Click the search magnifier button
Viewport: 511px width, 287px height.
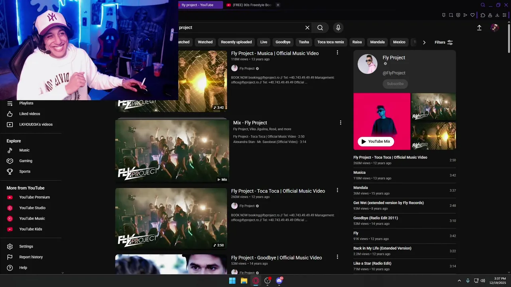320,28
